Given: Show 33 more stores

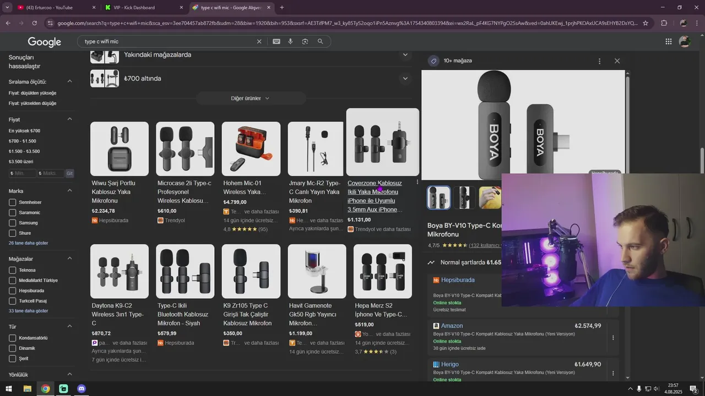Looking at the screenshot, I should point(28,311).
